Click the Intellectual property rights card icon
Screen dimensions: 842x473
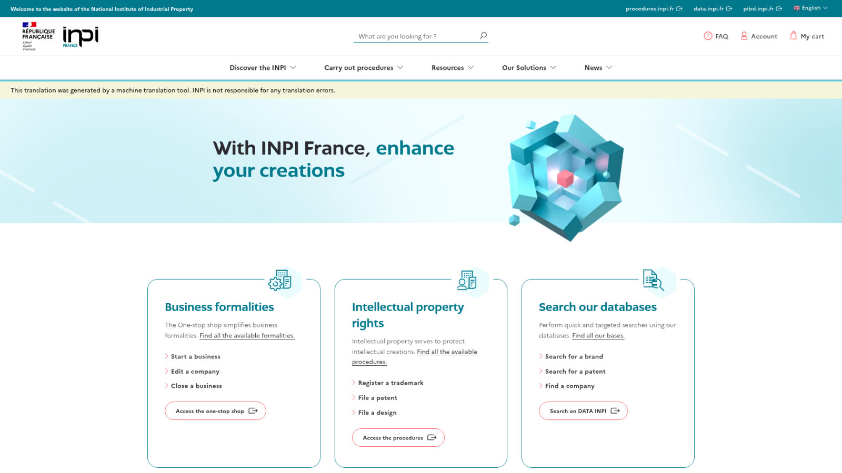coord(467,280)
